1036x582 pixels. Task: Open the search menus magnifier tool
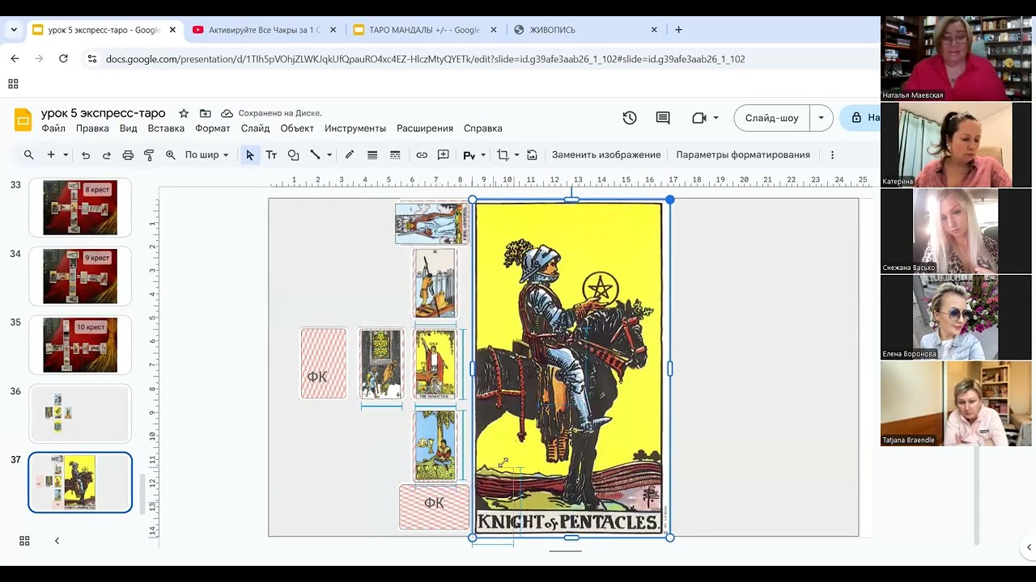[29, 155]
